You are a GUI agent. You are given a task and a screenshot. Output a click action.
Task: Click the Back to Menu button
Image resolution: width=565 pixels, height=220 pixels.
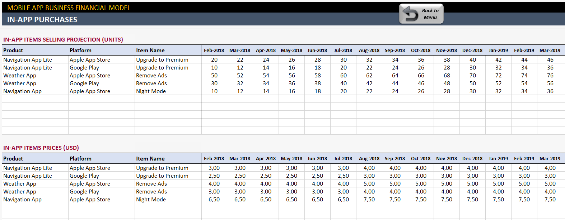click(x=421, y=14)
